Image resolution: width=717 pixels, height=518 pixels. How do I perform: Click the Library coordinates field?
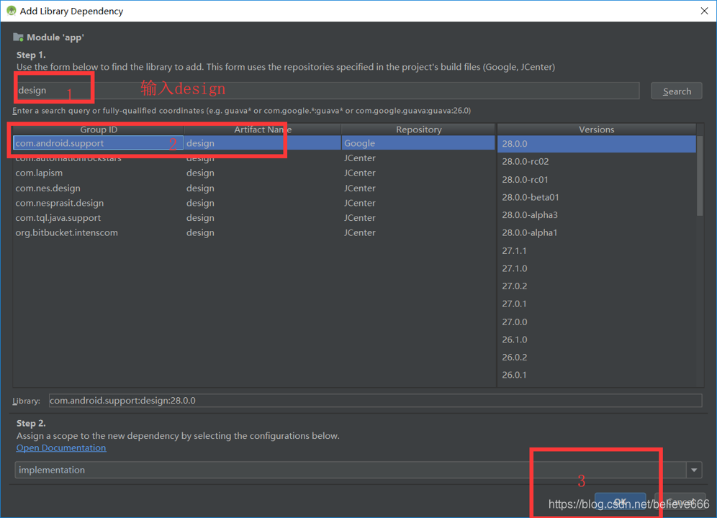click(x=375, y=401)
